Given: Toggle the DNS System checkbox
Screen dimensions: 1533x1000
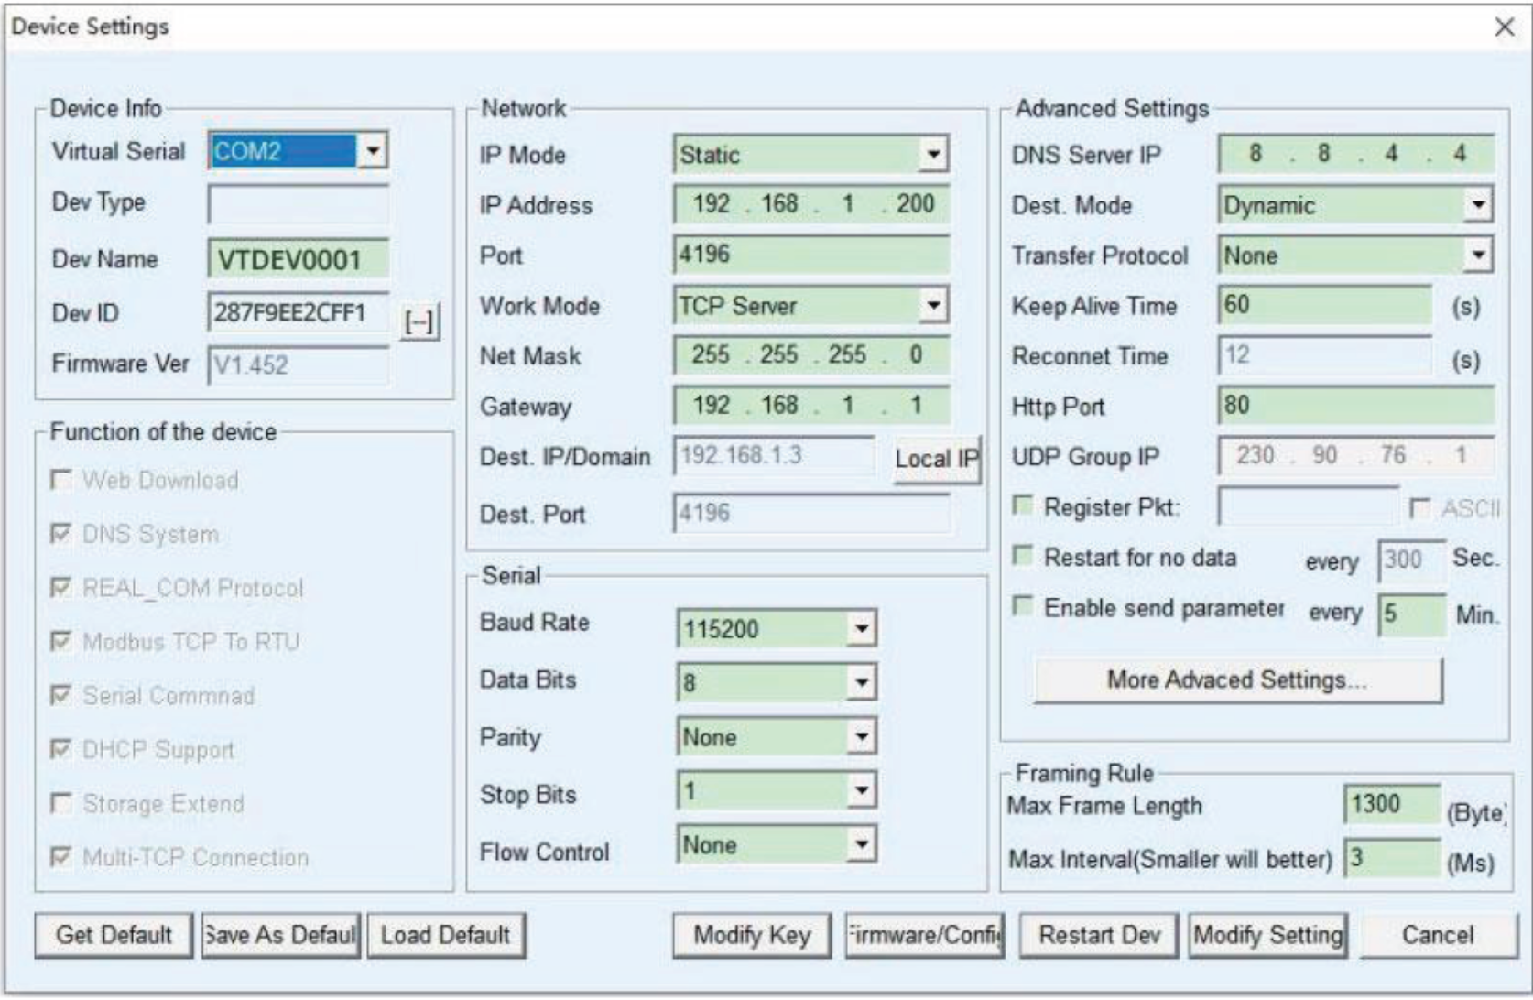Looking at the screenshot, I should pyautogui.click(x=61, y=534).
